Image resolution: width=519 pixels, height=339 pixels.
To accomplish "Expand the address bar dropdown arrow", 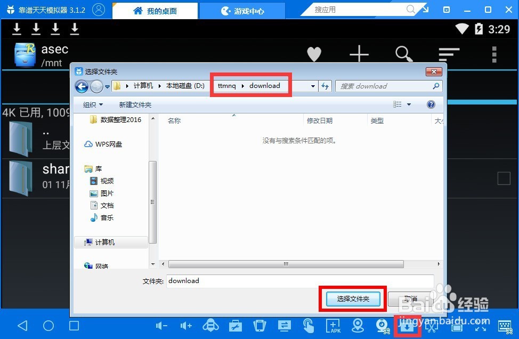I will tap(312, 86).
